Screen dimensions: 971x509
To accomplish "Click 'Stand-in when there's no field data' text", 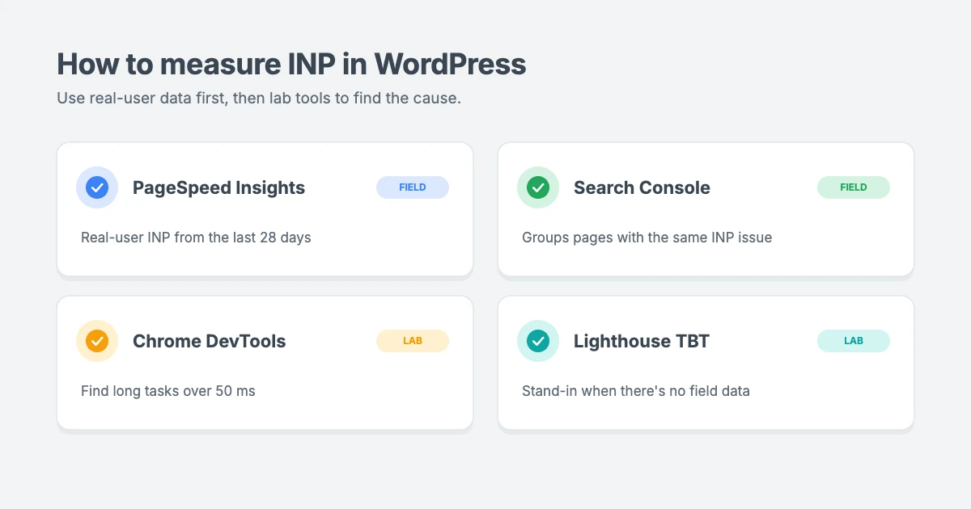I will 635,391.
